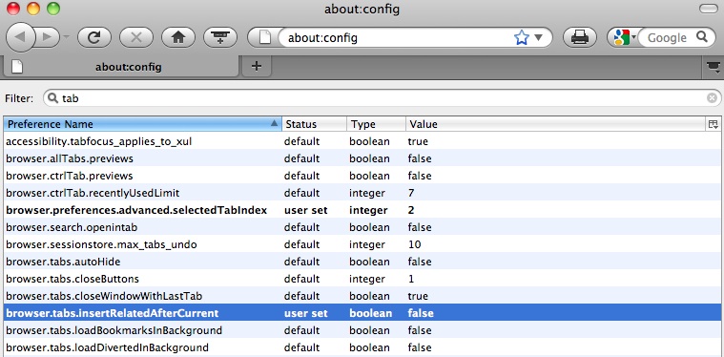Click the page icon in the address bar
724x357 pixels.
[264, 37]
